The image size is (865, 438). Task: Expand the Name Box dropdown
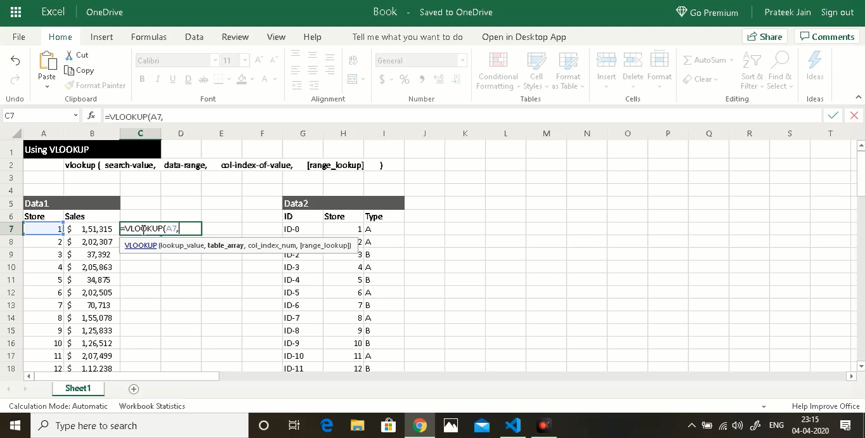[75, 116]
